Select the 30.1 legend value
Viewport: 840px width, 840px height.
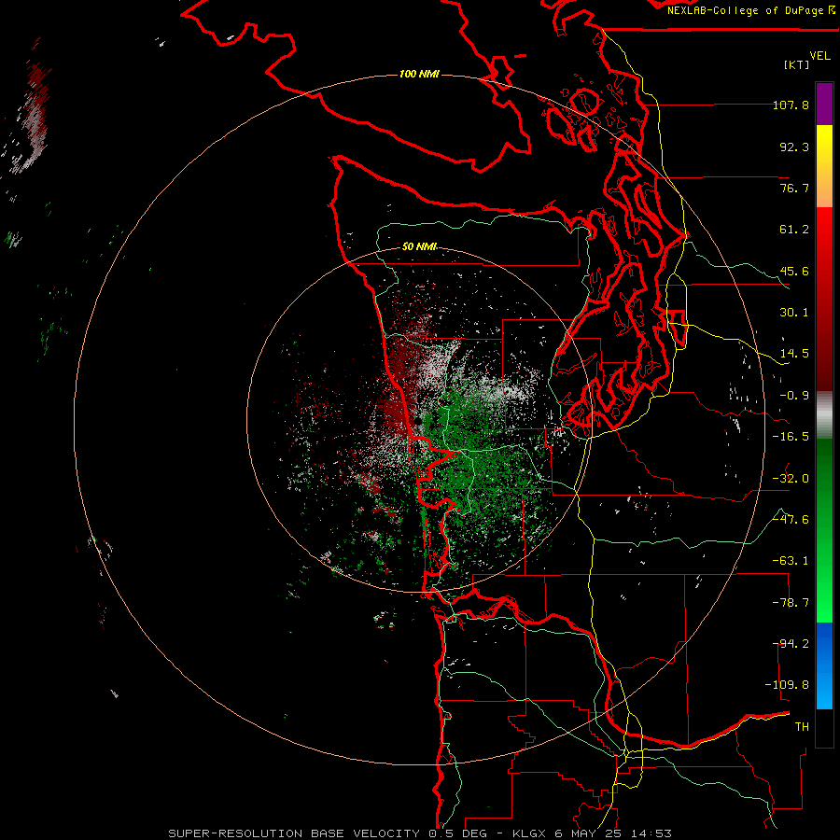tap(794, 313)
